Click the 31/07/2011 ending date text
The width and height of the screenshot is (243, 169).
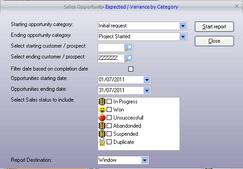112,90
